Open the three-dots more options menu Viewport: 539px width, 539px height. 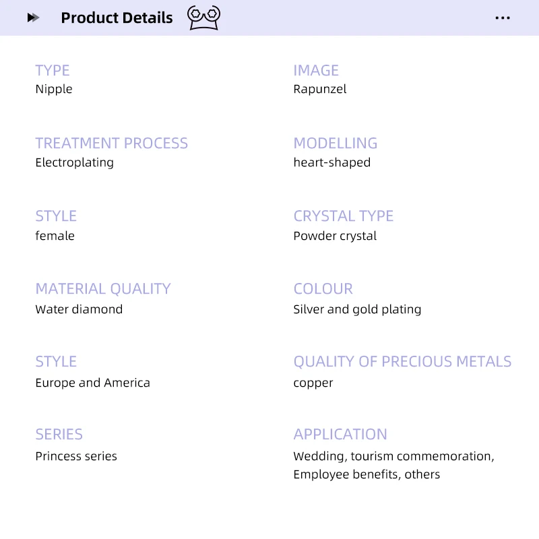[x=503, y=18]
